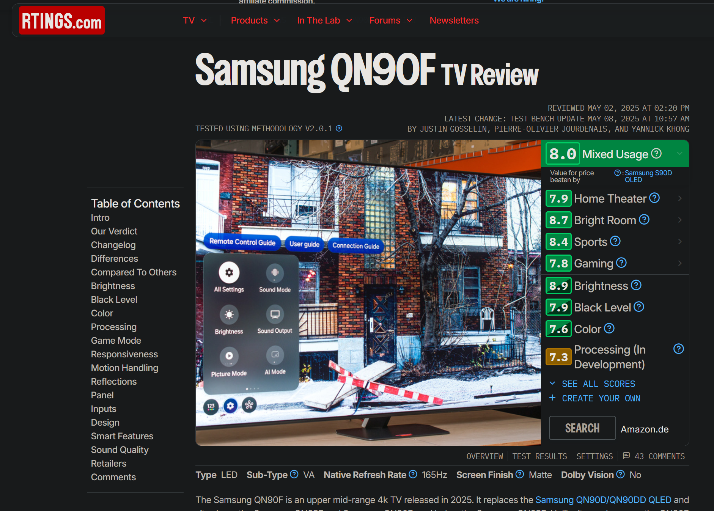Click the Search button for Amazon.de
The width and height of the screenshot is (714, 511).
pos(582,428)
